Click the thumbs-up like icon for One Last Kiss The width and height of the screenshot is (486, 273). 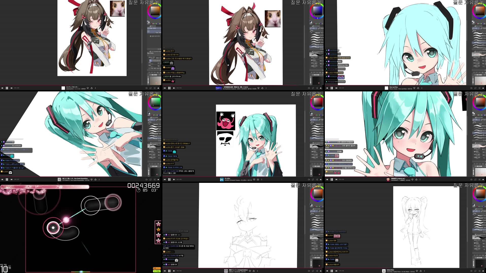pos(418,88)
